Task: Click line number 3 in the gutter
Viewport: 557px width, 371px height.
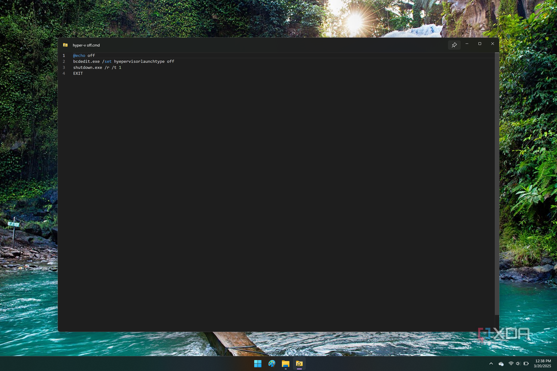Action: click(x=64, y=68)
